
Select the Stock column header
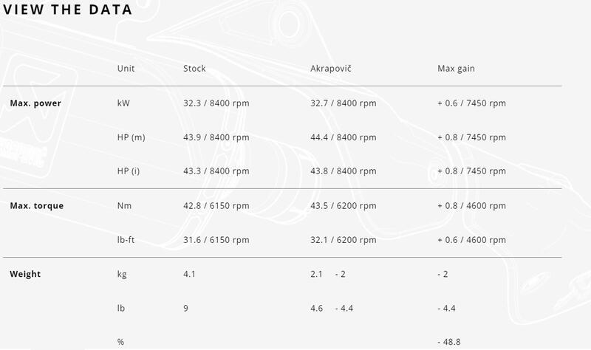[x=194, y=69]
